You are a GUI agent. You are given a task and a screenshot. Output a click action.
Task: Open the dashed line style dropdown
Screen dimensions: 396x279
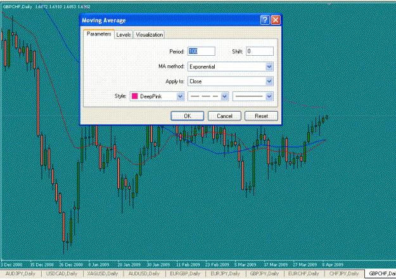click(224, 96)
